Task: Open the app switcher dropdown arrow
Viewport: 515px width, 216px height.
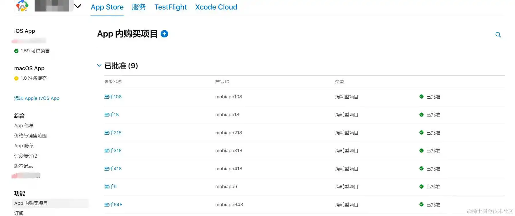Action: click(78, 6)
